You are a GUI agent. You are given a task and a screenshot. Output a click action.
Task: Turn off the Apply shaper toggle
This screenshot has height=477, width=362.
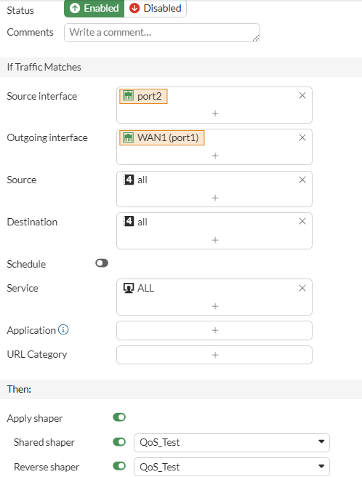click(x=119, y=417)
